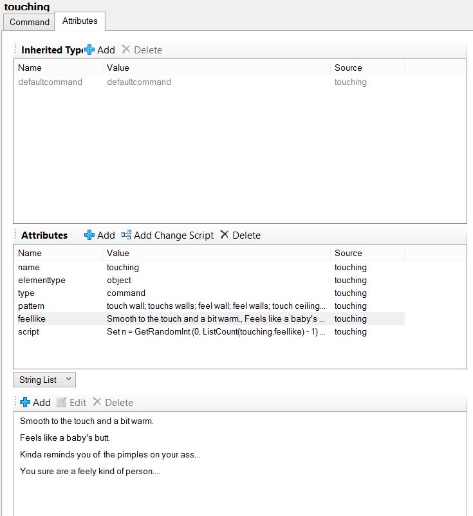Open the String List type dropdown

click(x=44, y=380)
